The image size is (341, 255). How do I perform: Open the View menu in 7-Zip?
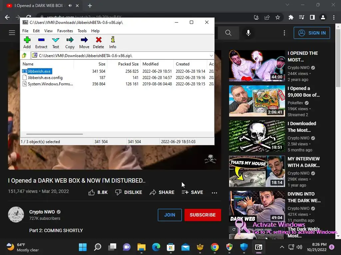pos(48,31)
